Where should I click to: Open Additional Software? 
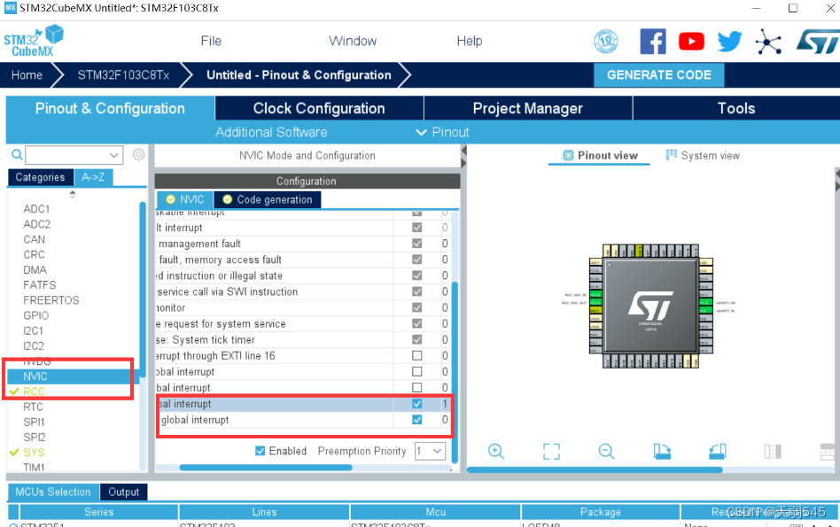pyautogui.click(x=271, y=132)
